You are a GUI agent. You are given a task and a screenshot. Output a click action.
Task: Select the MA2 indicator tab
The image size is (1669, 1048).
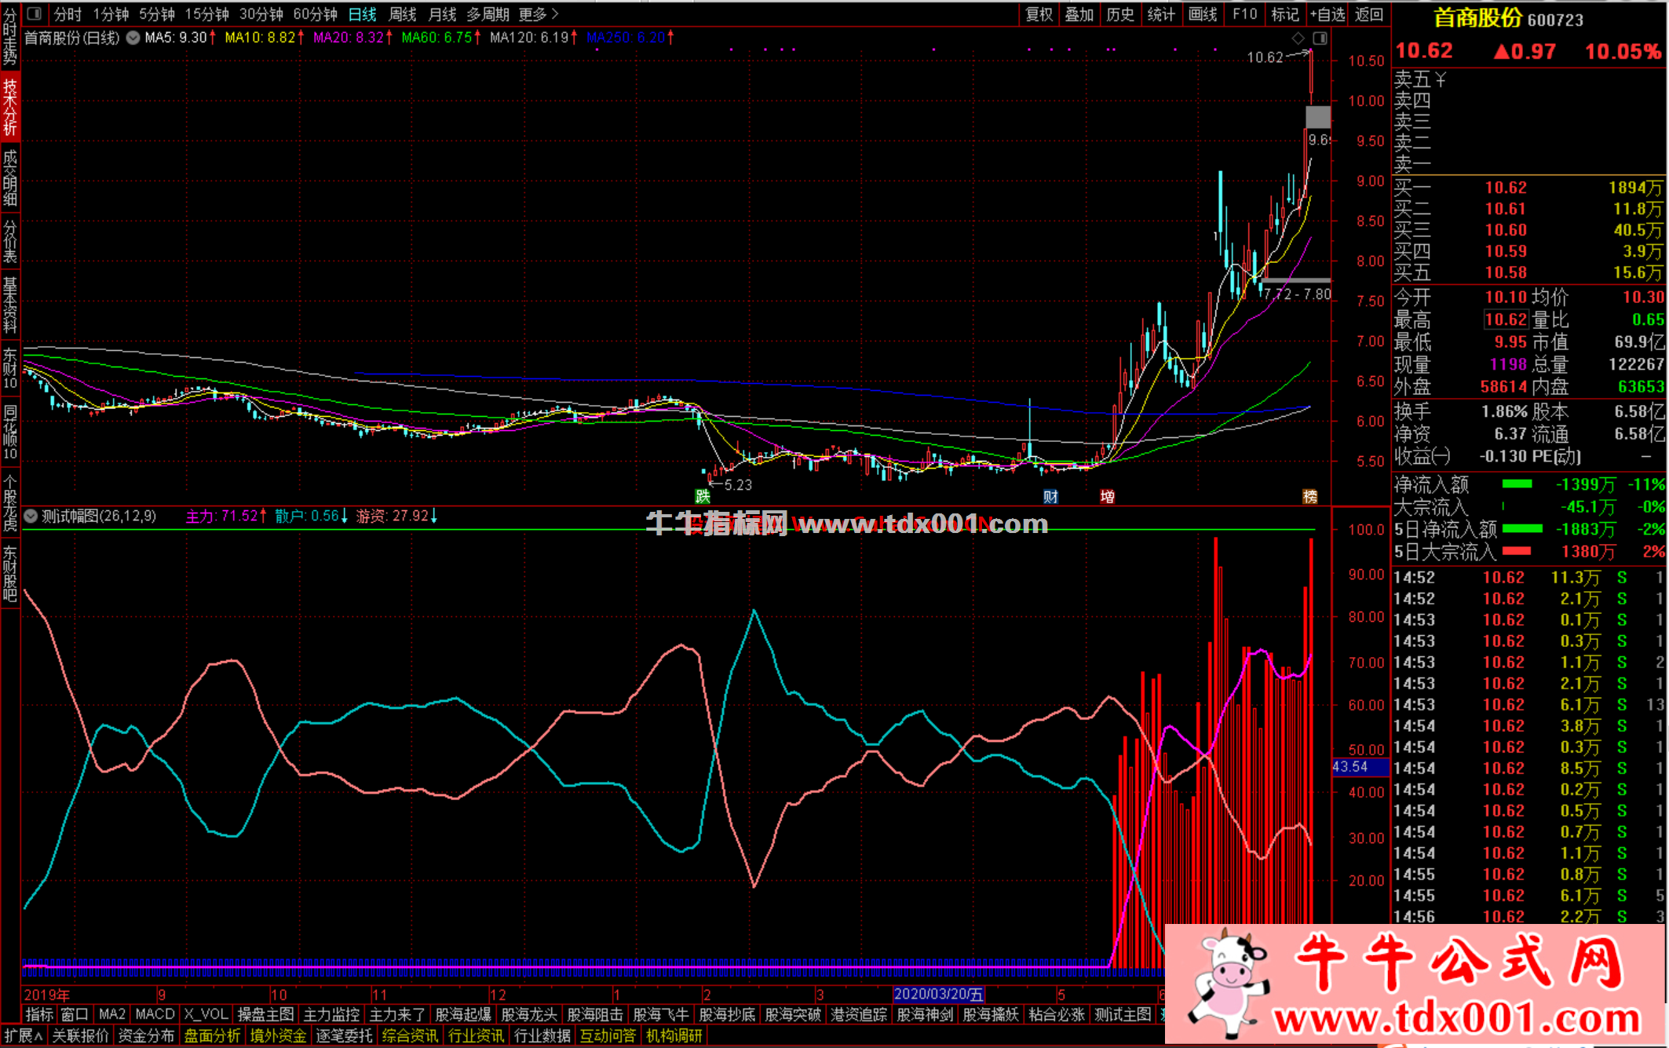point(112,1014)
